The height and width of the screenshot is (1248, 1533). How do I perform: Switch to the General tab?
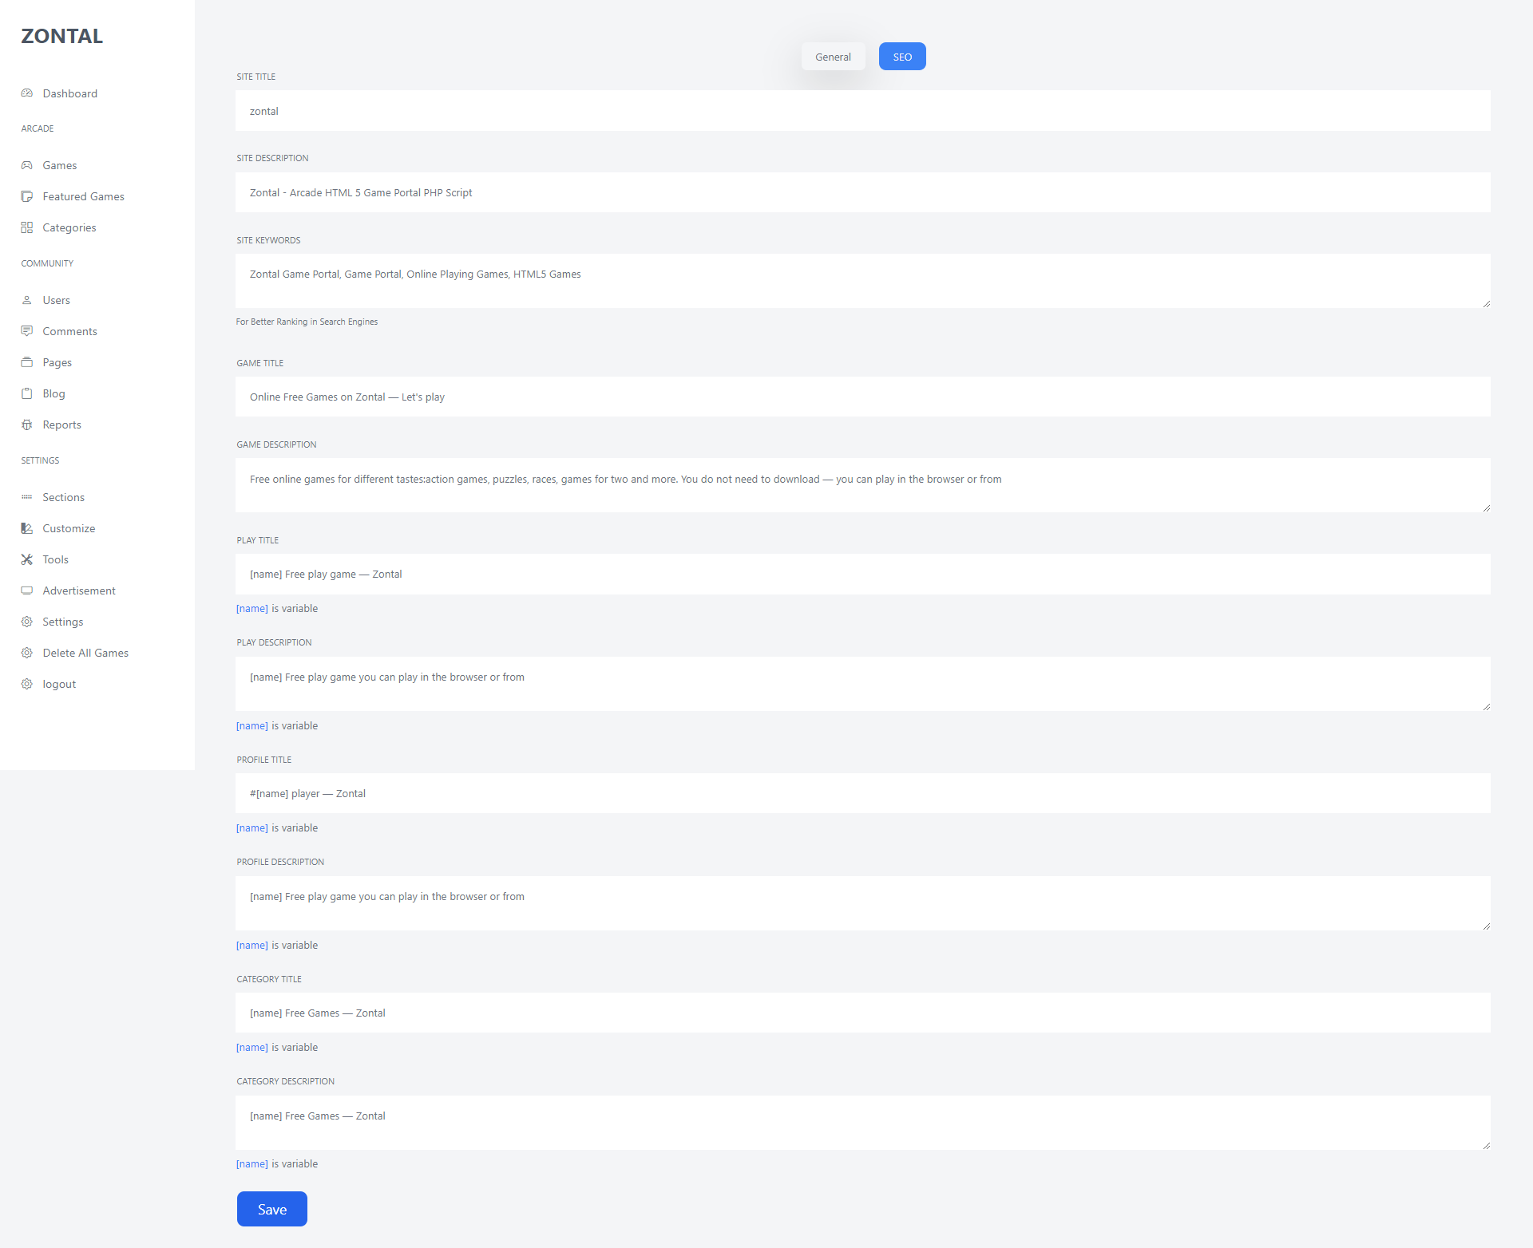[x=833, y=57]
